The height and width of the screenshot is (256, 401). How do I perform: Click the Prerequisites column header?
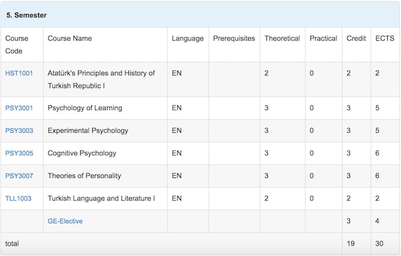pyautogui.click(x=234, y=38)
